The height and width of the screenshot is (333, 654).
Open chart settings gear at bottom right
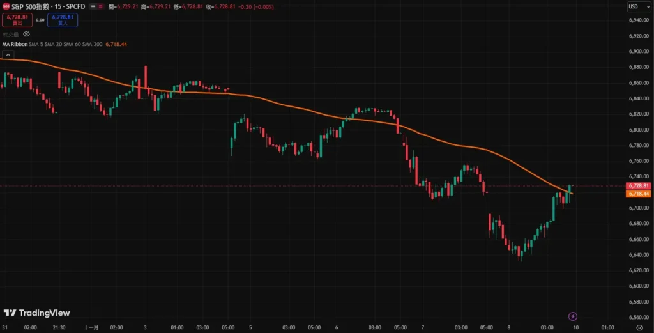tap(639, 327)
